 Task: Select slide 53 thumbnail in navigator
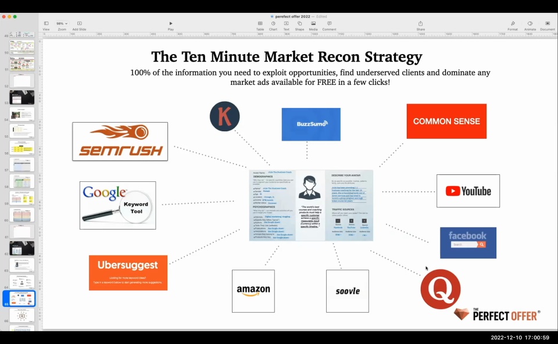click(x=22, y=98)
